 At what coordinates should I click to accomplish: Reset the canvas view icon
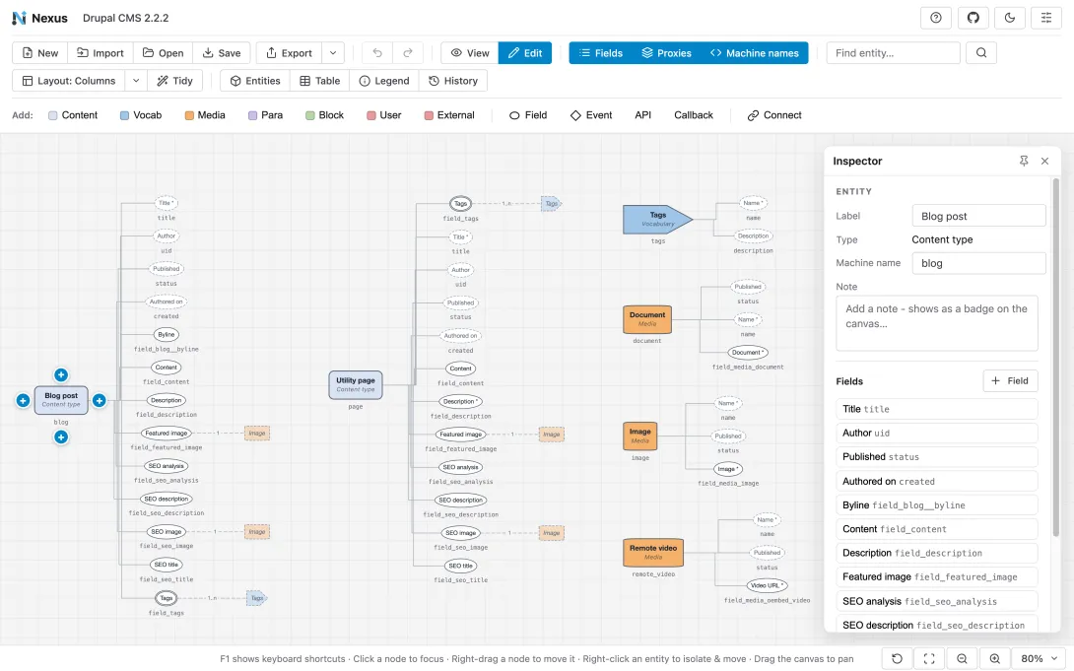tap(897, 658)
